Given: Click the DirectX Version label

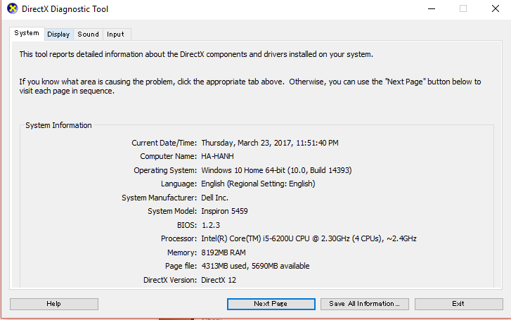Looking at the screenshot, I should coord(170,280).
